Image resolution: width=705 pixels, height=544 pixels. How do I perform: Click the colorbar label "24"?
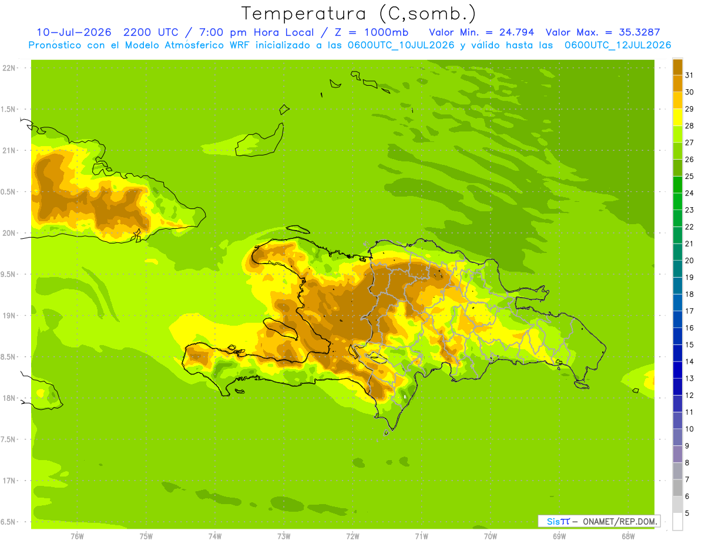coord(689,193)
